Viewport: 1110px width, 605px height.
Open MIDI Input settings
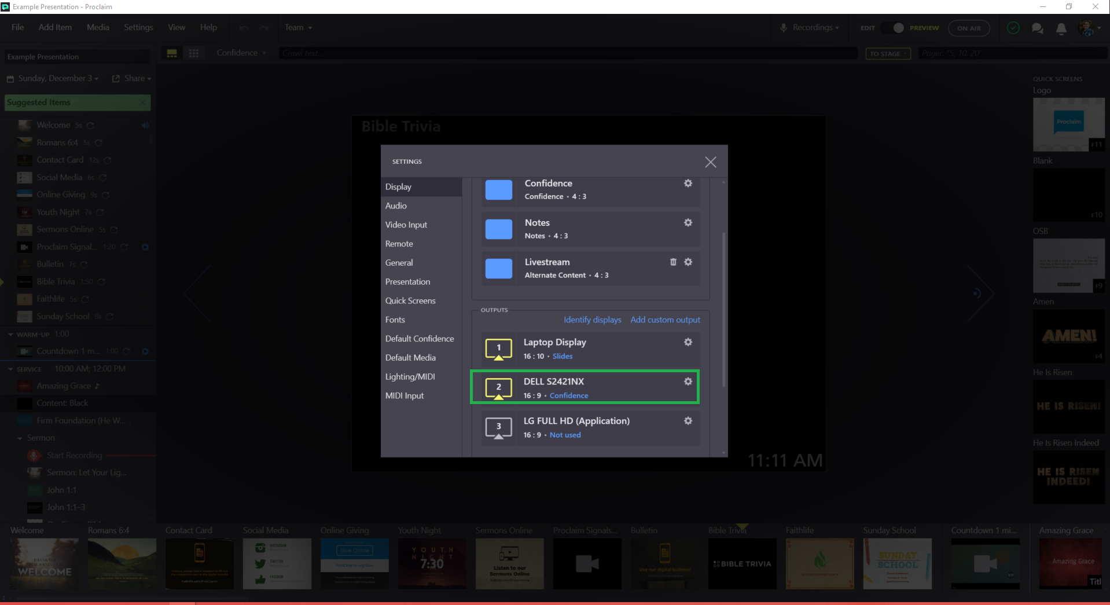(421, 395)
